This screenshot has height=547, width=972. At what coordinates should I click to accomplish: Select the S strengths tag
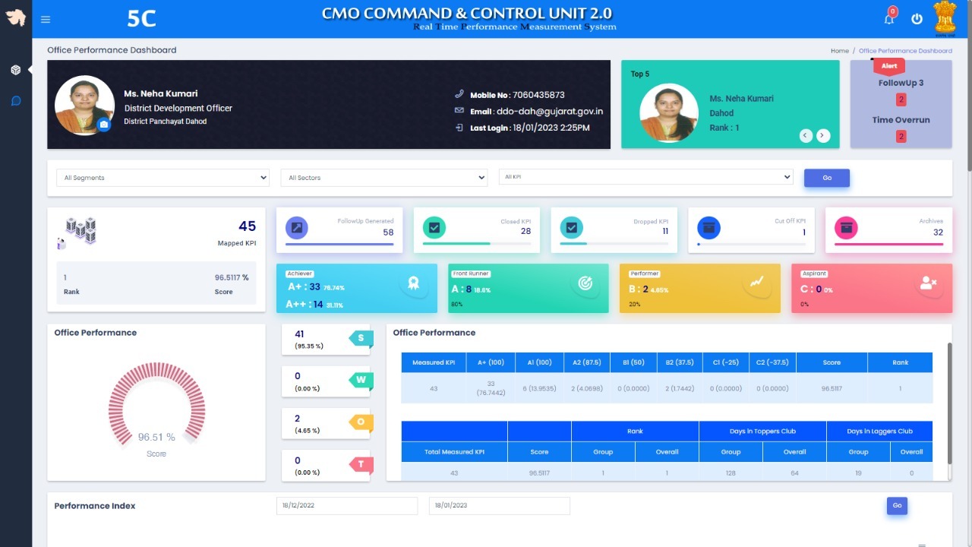(361, 338)
